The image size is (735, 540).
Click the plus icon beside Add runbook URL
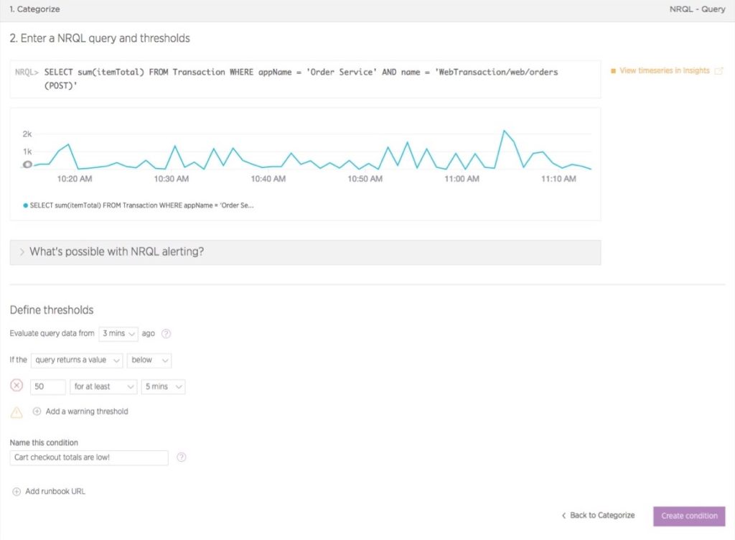click(17, 492)
